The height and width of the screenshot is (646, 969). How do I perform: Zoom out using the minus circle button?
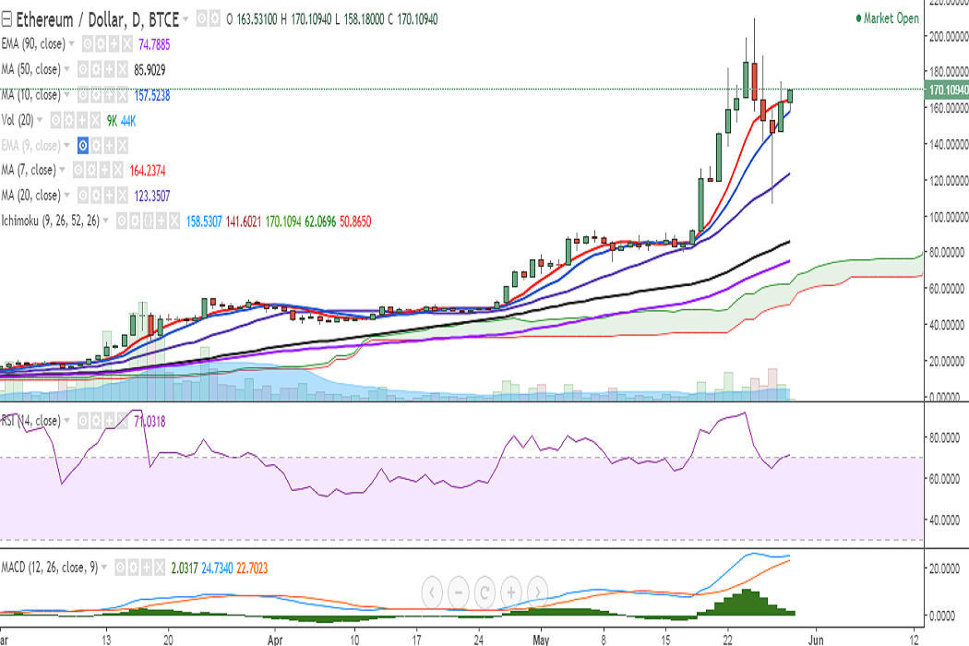(458, 592)
